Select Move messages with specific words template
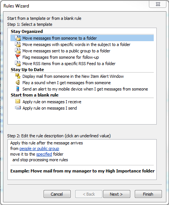 pyautogui.click(x=76, y=45)
